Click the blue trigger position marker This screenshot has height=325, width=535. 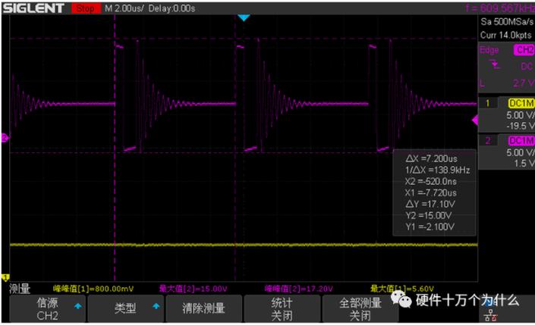coord(244,17)
